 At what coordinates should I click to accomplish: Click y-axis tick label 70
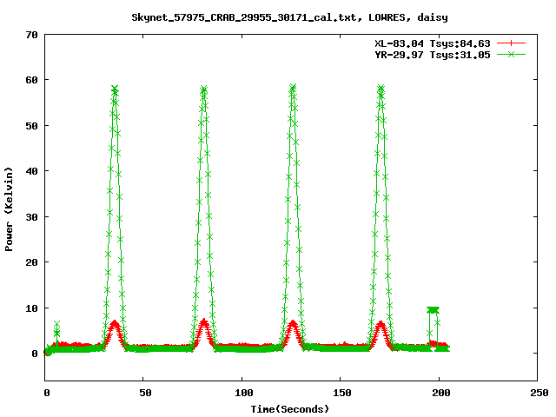[32, 35]
